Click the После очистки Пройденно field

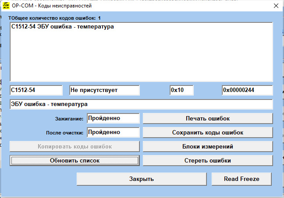[x=113, y=132]
